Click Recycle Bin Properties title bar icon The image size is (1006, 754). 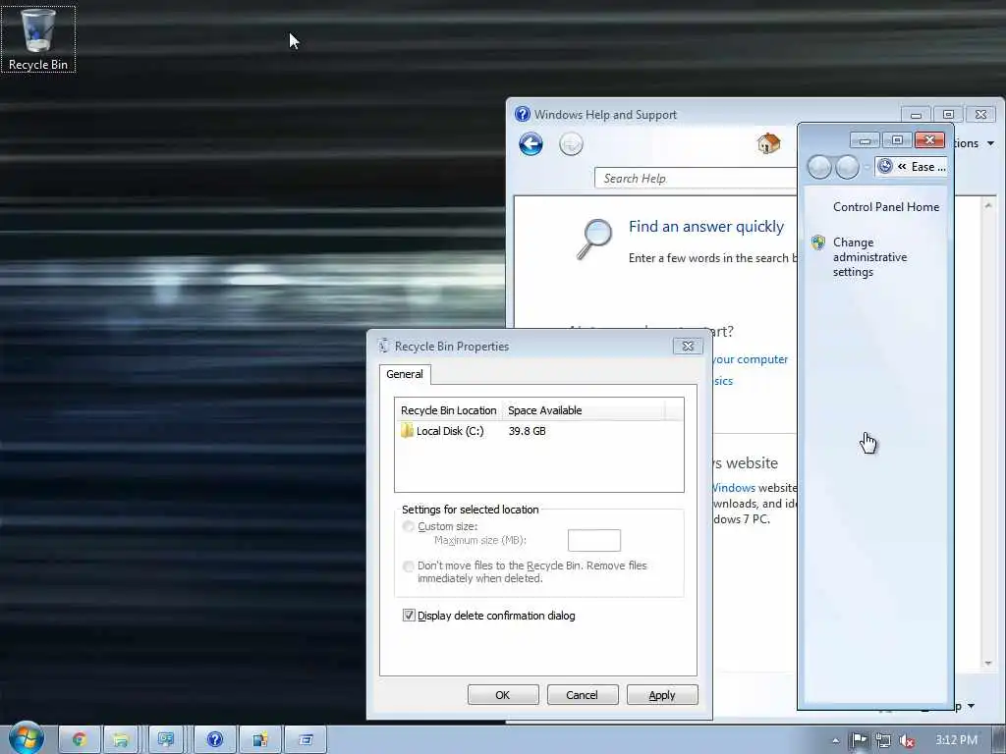(x=384, y=346)
